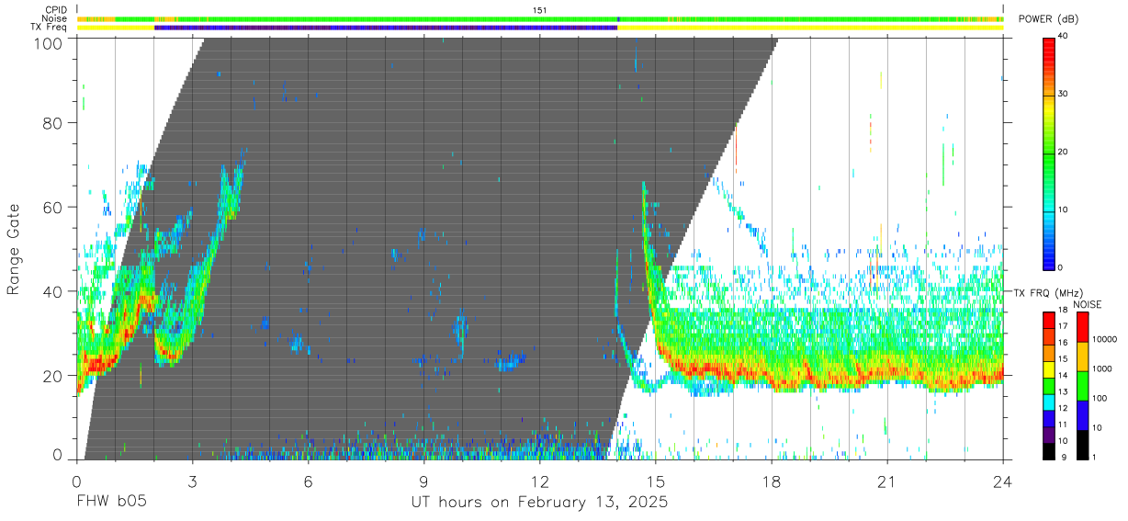Click the 20 tick on Range Gate axis
Image resolution: width=1128 pixels, height=521 pixels.
pyautogui.click(x=52, y=375)
